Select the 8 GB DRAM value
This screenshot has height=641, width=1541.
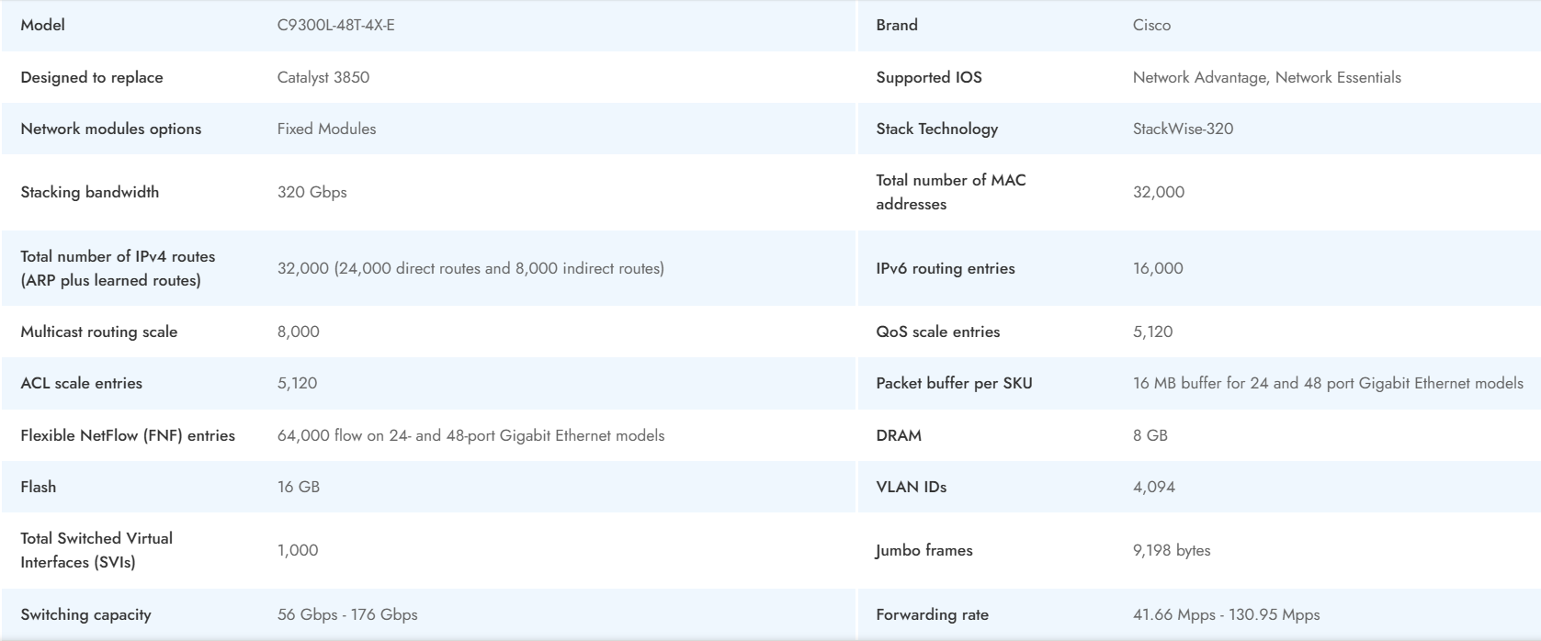[x=1150, y=435]
